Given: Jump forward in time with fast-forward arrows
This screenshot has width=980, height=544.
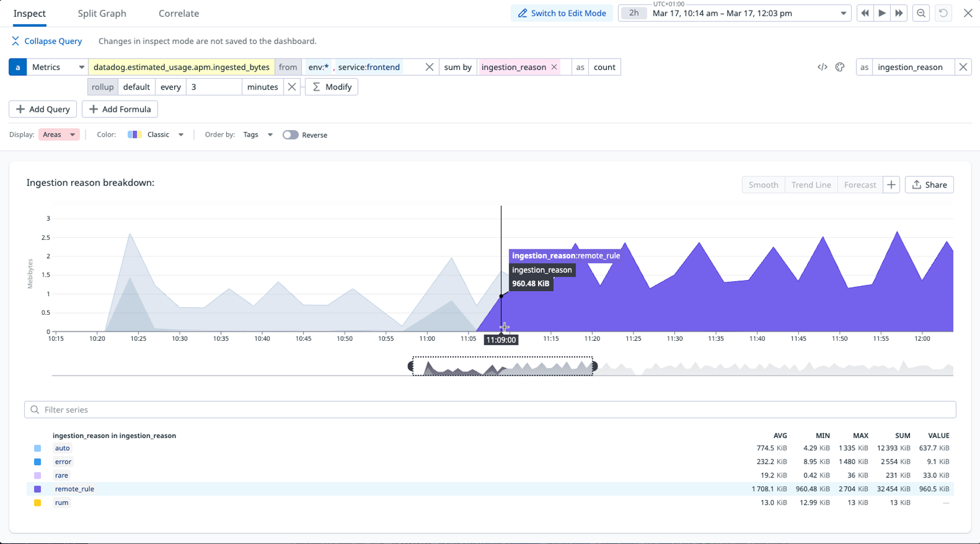Looking at the screenshot, I should (900, 13).
